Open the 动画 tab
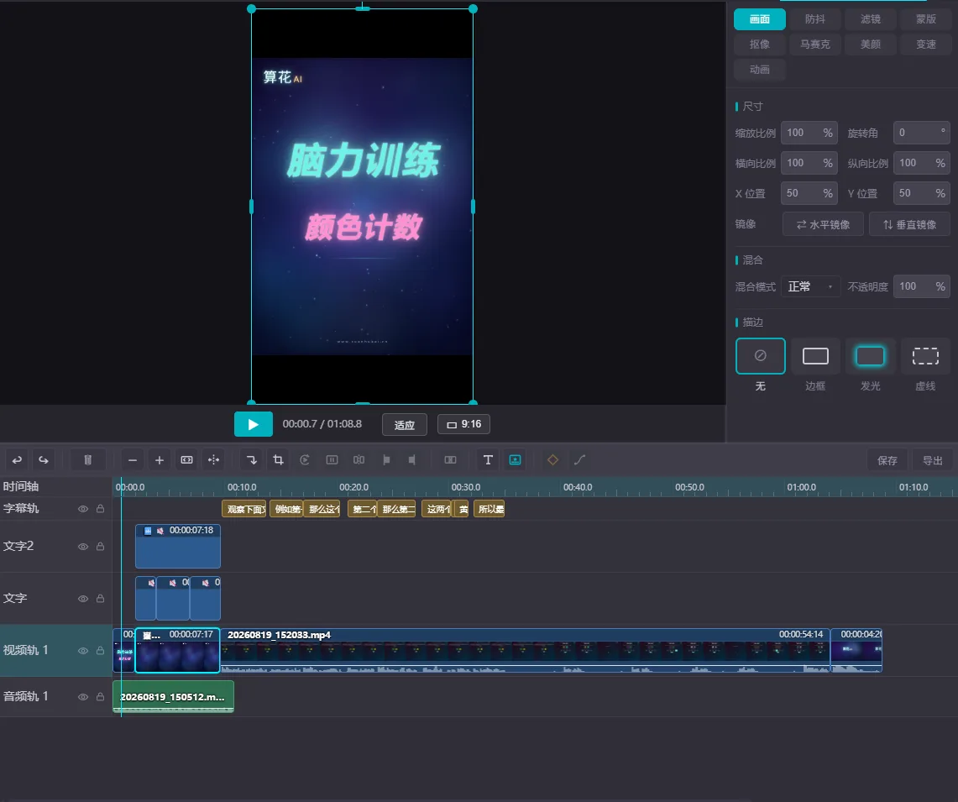Screen dimensions: 958x802 760,69
